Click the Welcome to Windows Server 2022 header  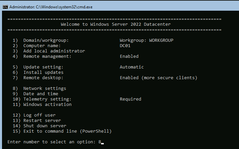click(114, 24)
